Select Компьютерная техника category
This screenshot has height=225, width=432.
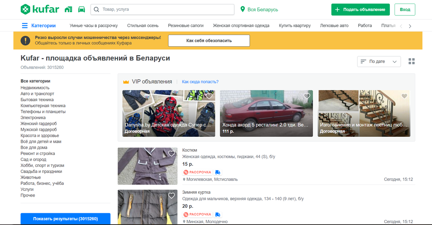coord(43,106)
